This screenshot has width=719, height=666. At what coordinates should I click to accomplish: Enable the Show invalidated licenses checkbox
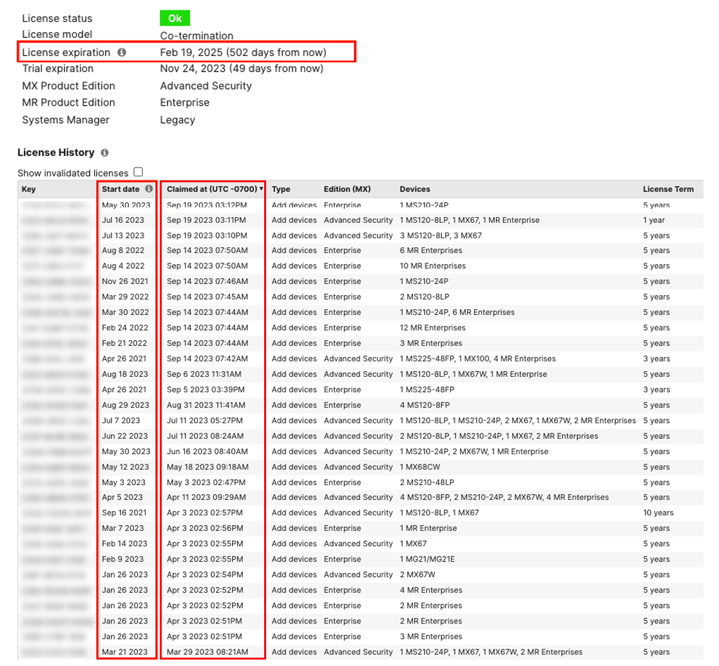pyautogui.click(x=138, y=172)
